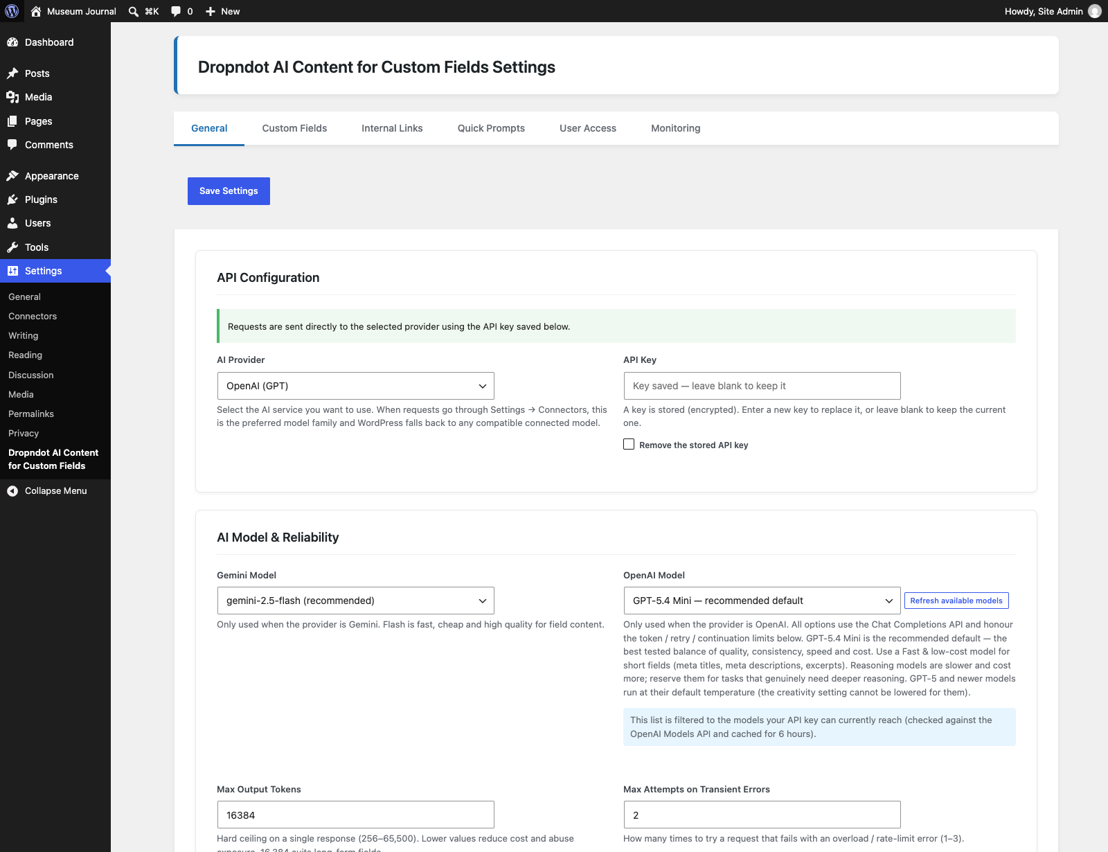1108x852 pixels.
Task: Tick Remove the stored API key checkbox
Action: [629, 444]
